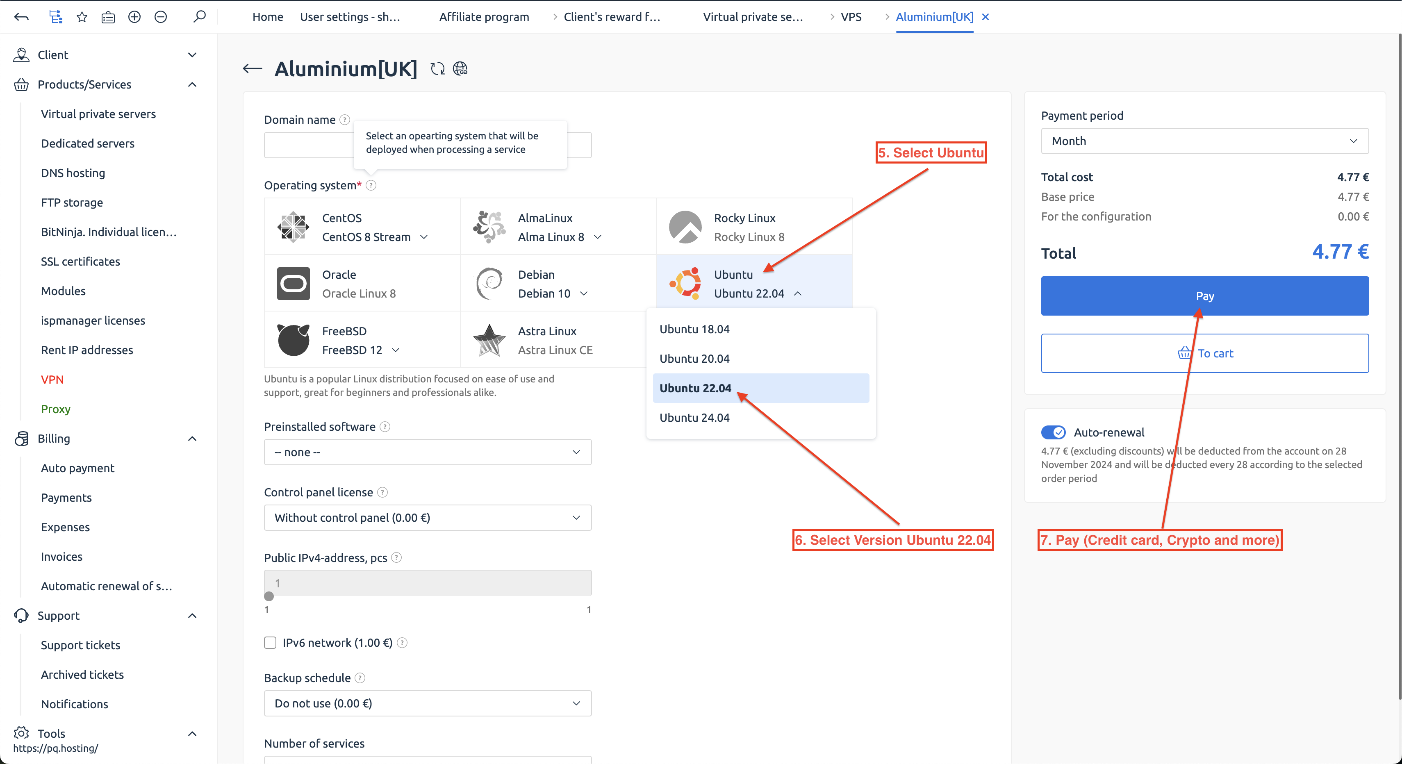Switch to the VPS tab
This screenshot has width=1402, height=764.
click(851, 17)
